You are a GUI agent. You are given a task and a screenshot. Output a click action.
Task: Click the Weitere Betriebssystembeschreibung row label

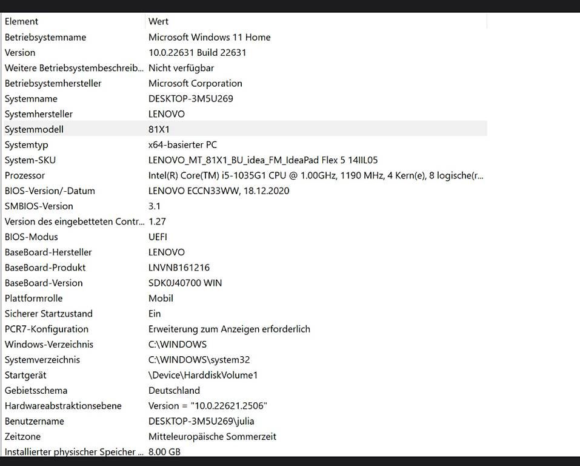[x=74, y=68]
